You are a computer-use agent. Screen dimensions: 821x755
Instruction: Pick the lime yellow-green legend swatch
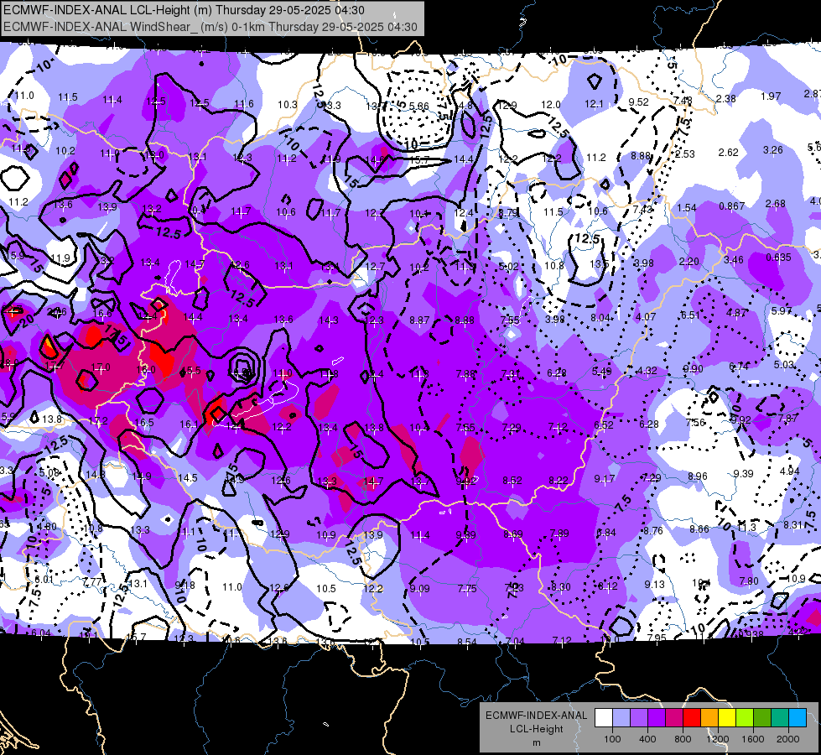coord(745,718)
